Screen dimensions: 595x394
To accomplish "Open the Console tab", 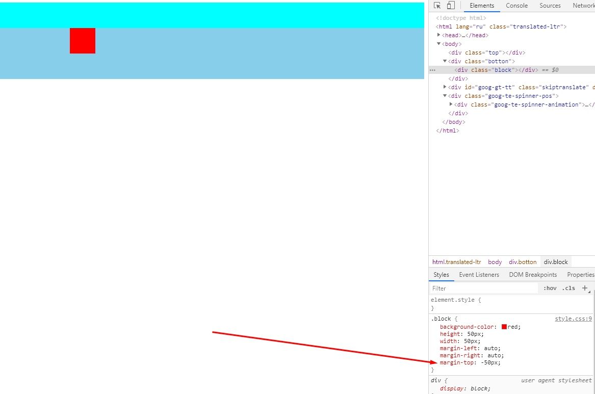I will pyautogui.click(x=516, y=6).
